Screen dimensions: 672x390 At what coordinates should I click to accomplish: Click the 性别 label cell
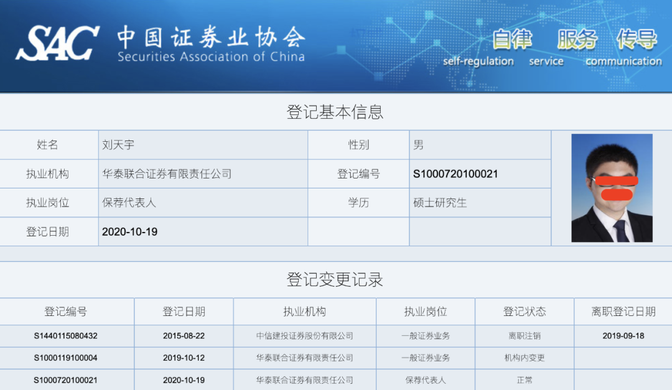coord(358,145)
